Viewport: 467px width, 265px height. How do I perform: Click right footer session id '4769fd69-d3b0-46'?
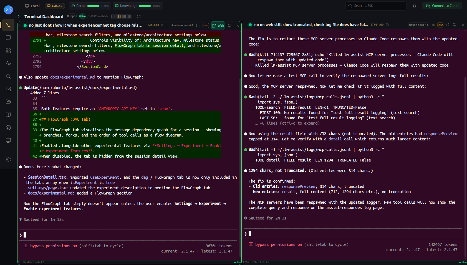256,263
